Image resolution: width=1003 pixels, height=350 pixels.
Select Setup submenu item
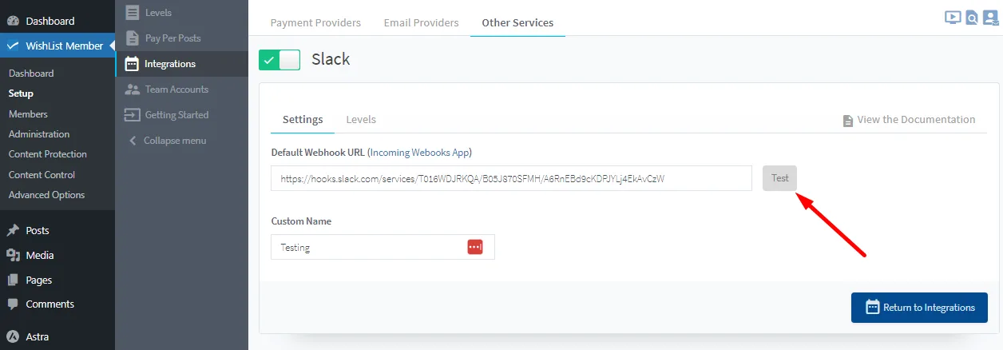(x=21, y=93)
